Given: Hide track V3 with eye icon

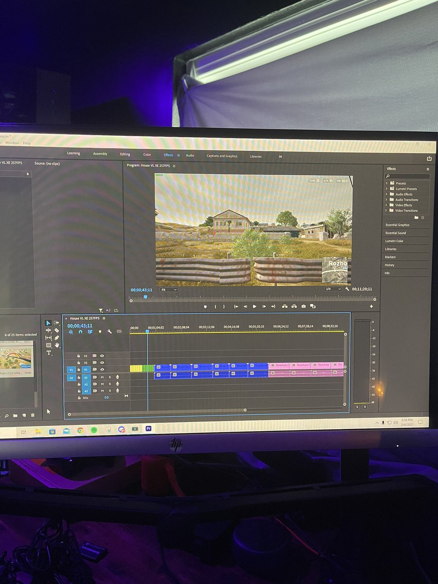Looking at the screenshot, I should (x=102, y=356).
